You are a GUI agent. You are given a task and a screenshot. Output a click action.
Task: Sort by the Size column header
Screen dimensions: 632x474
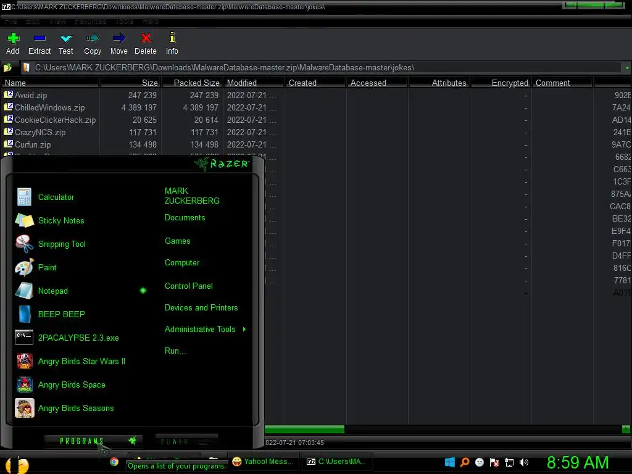(x=131, y=83)
